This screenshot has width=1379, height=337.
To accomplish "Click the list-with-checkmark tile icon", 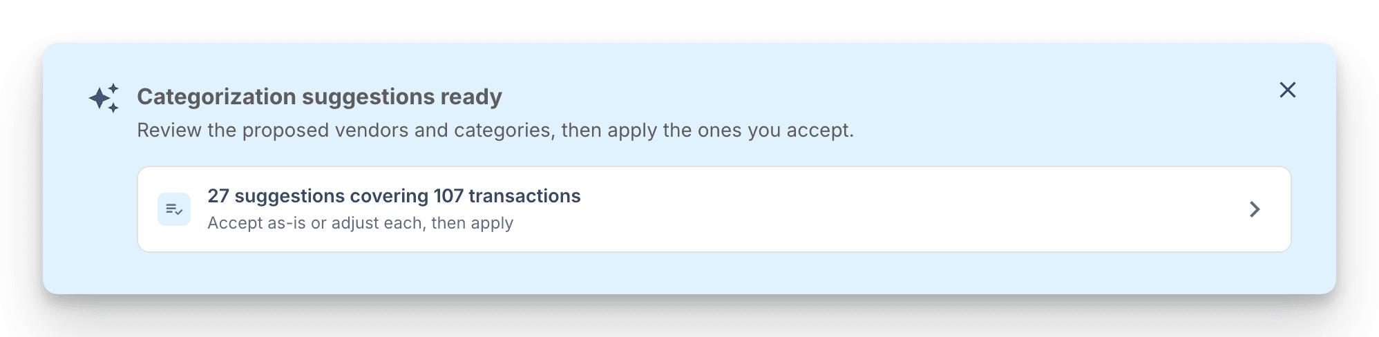I will click(x=174, y=209).
